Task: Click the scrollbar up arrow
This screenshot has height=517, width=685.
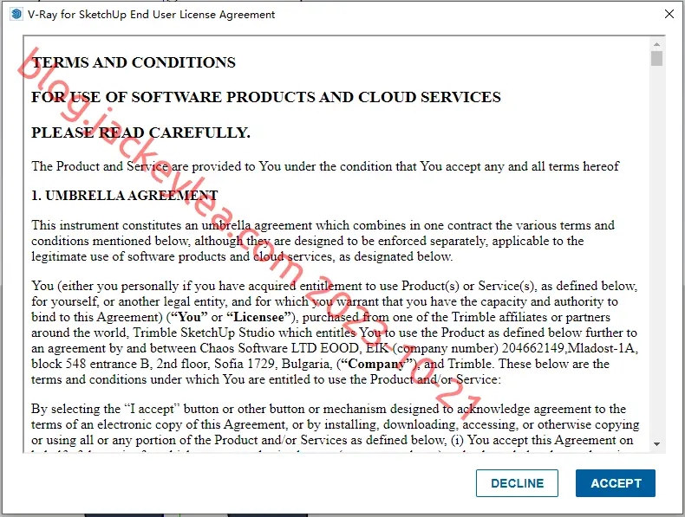Action: point(656,44)
